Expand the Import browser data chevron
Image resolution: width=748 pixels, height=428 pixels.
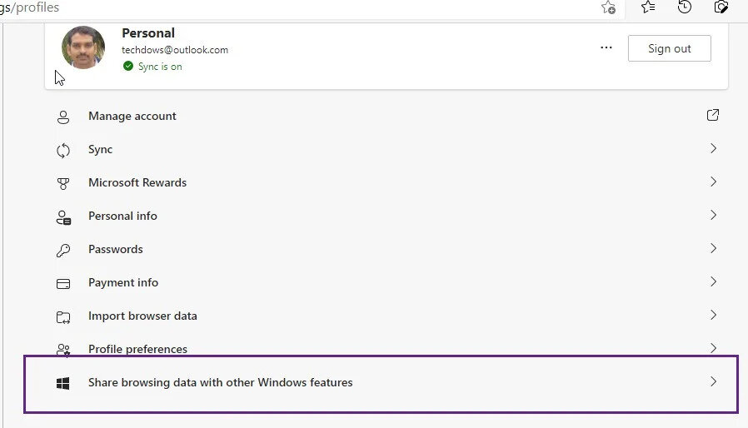click(713, 316)
